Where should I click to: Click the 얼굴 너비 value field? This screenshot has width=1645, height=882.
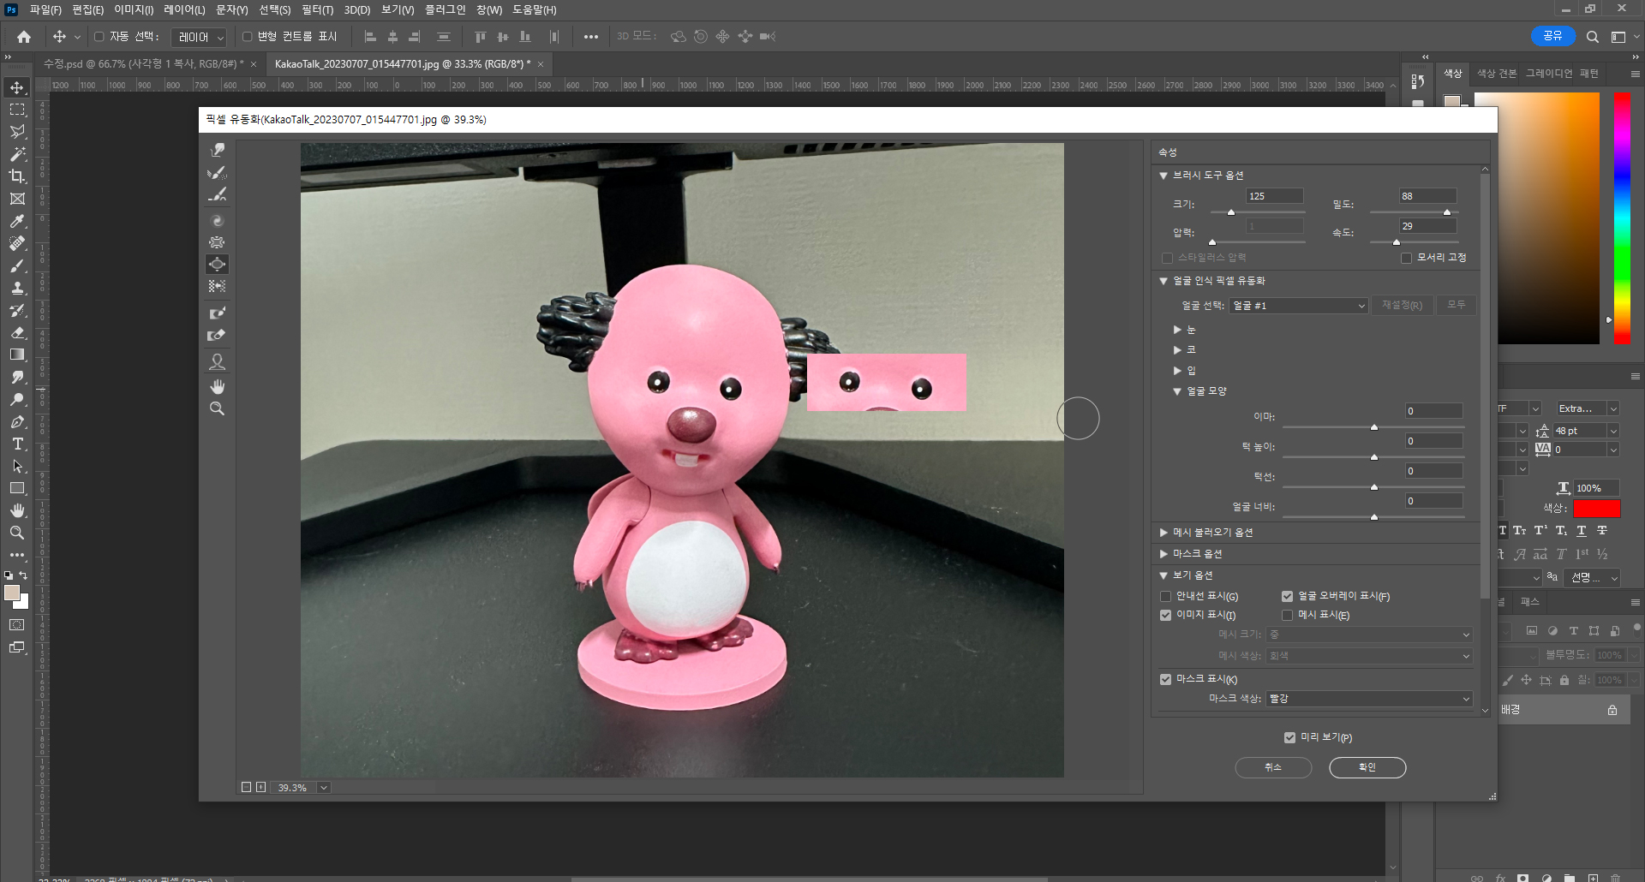click(x=1434, y=501)
